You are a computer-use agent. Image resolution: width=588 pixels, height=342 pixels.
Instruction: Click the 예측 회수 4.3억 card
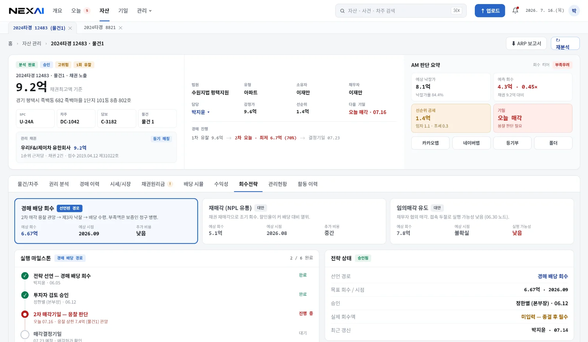click(533, 87)
